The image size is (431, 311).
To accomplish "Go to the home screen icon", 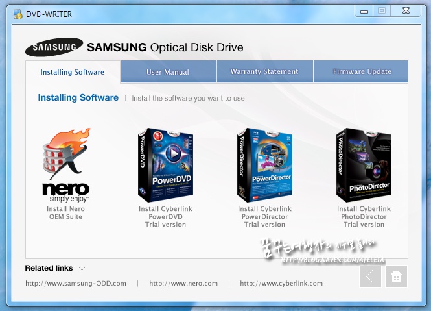I will coord(396,277).
